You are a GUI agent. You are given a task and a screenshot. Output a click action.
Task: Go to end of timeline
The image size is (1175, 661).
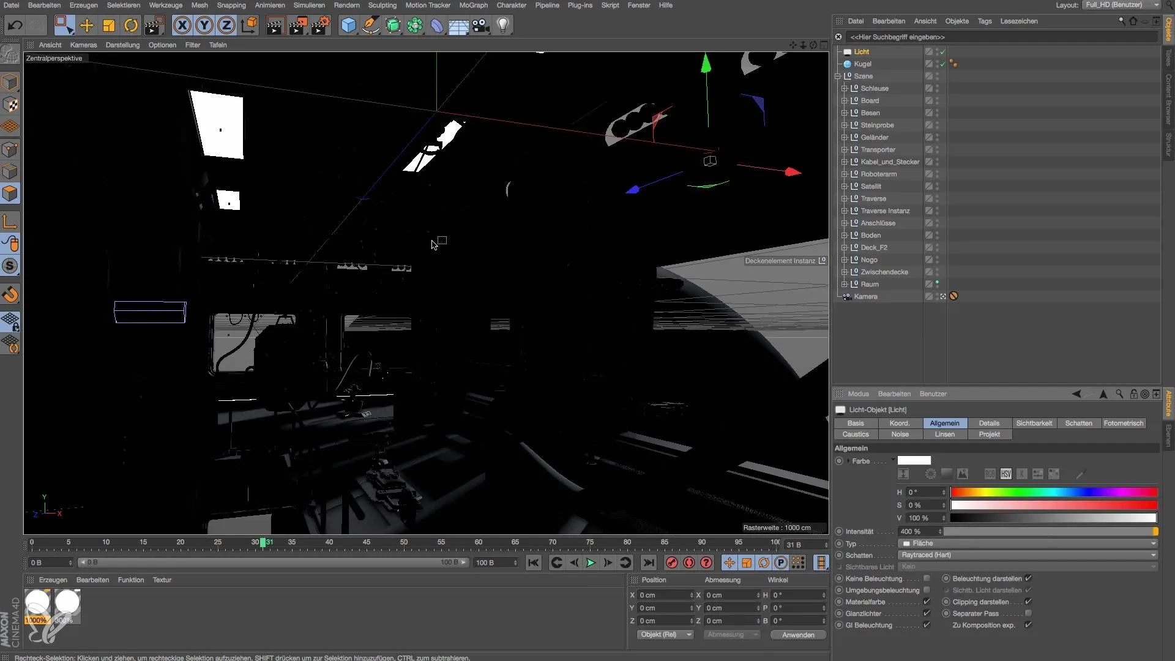pos(649,562)
